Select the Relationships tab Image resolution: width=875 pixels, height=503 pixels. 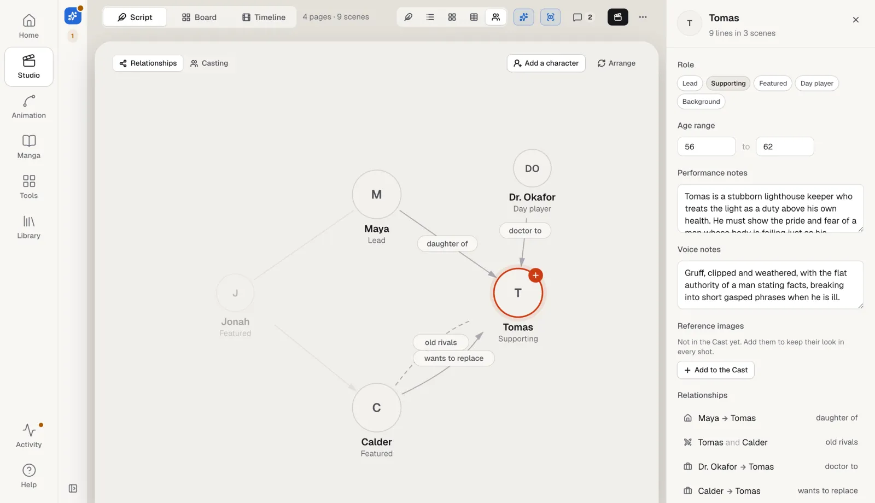click(148, 63)
